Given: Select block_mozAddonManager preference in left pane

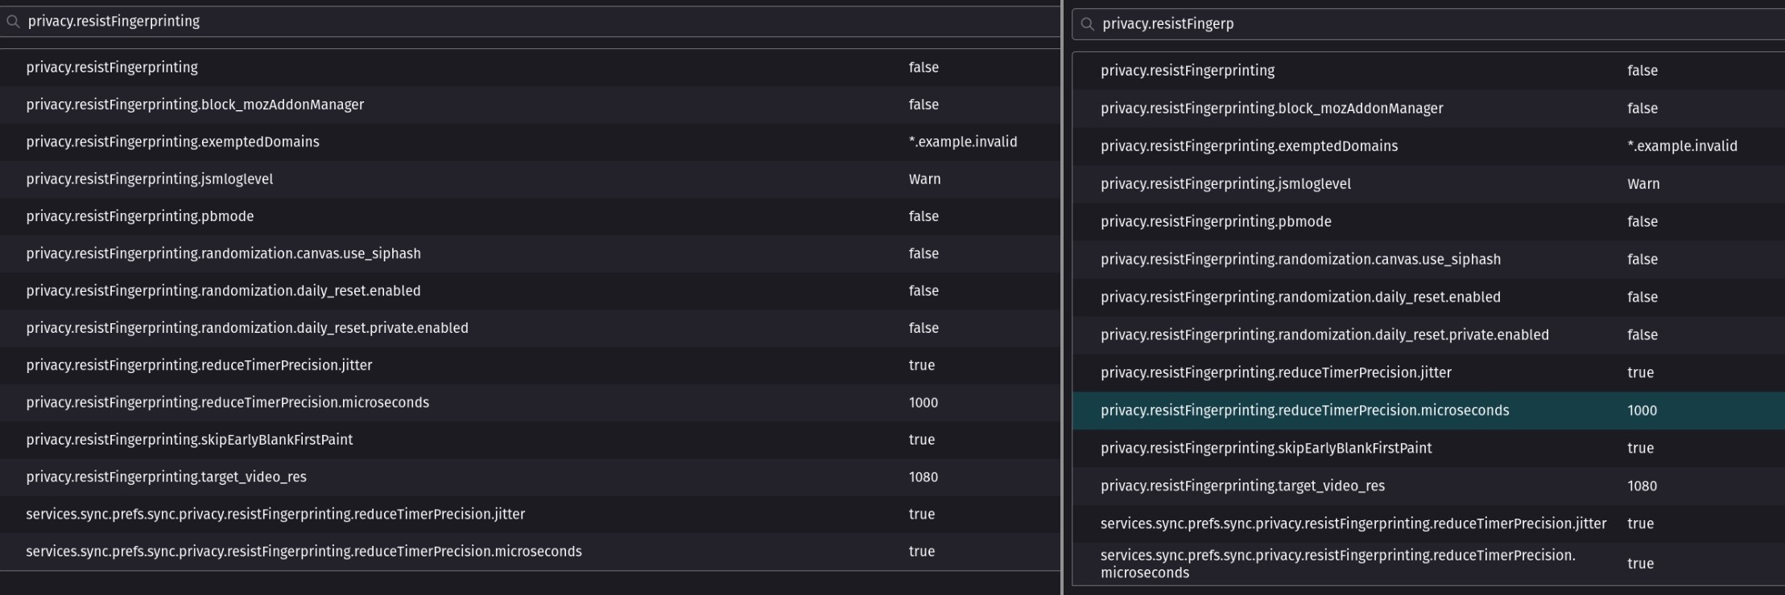Looking at the screenshot, I should pos(195,105).
